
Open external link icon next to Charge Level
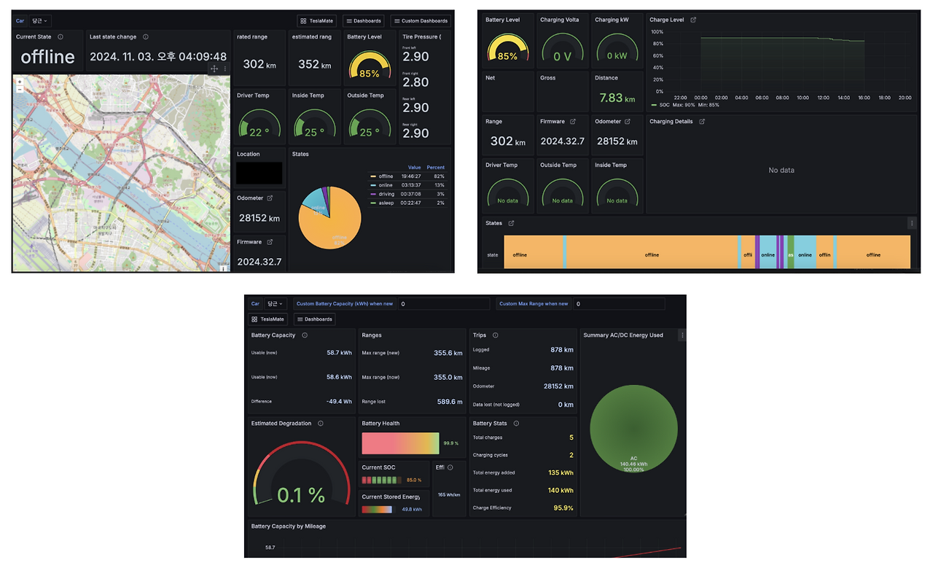click(693, 20)
